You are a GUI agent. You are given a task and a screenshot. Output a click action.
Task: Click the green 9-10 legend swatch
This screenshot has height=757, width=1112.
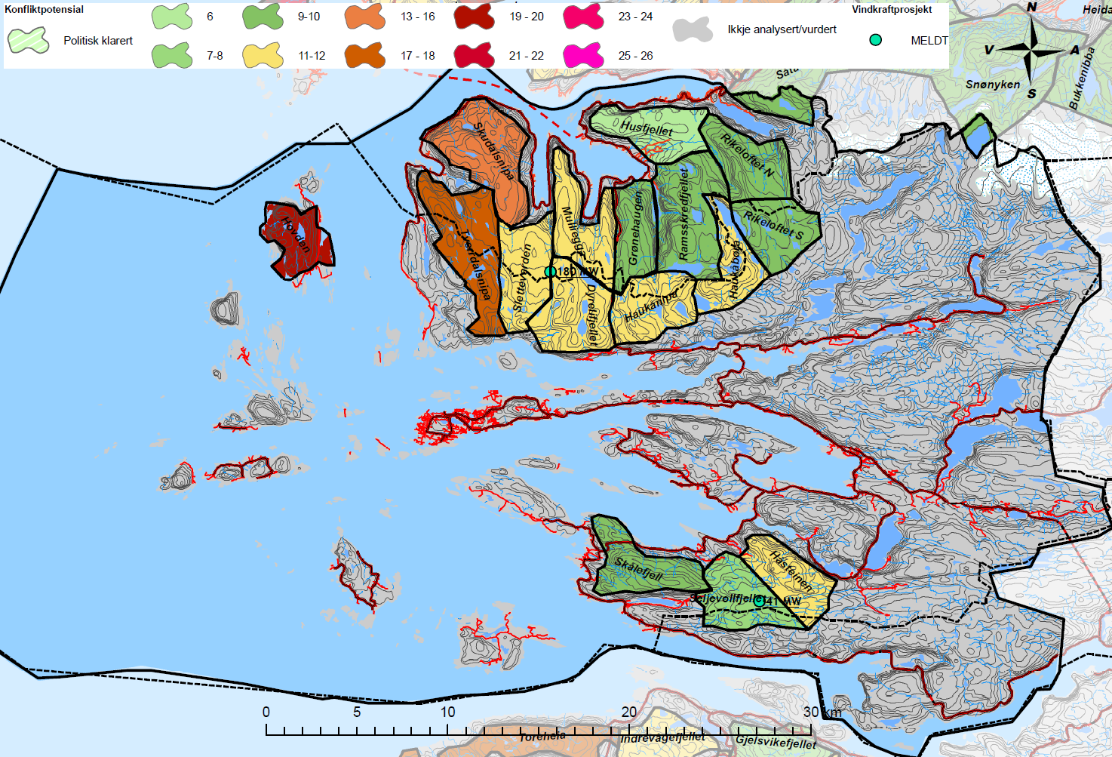coord(263,16)
